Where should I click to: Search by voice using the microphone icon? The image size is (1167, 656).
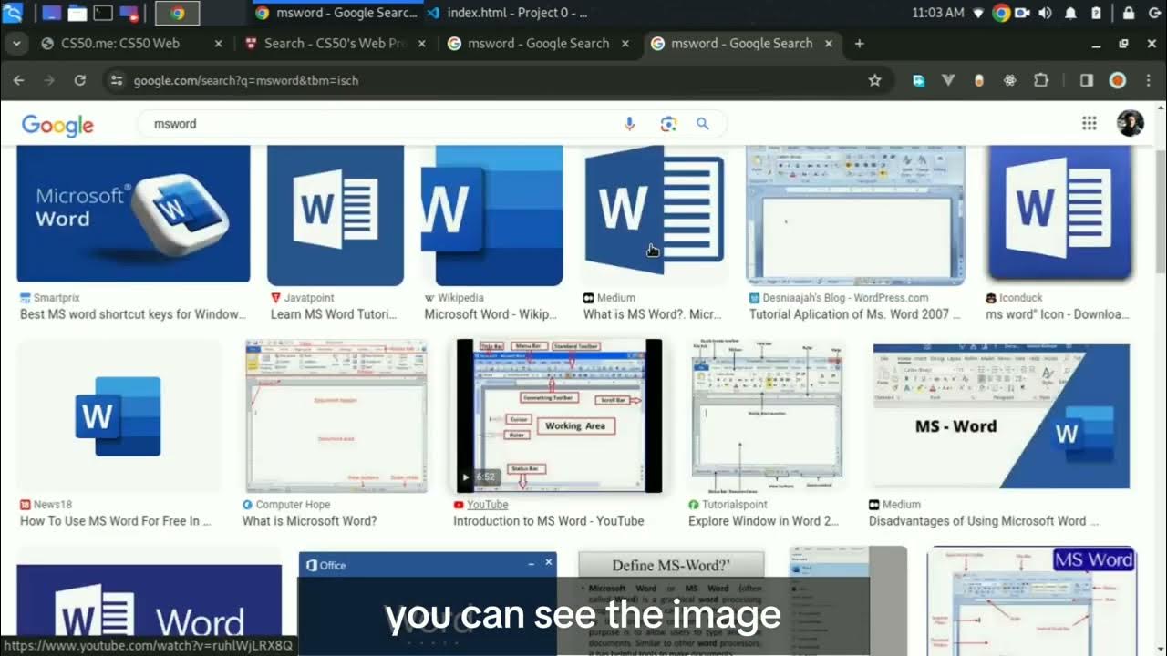click(629, 124)
